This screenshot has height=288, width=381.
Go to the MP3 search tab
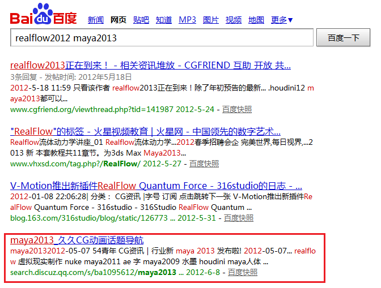(187, 20)
